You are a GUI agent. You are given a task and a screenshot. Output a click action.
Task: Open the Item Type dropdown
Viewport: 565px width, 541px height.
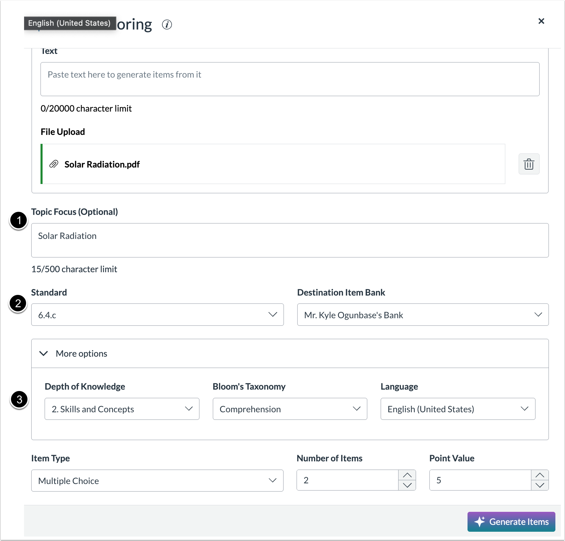157,481
